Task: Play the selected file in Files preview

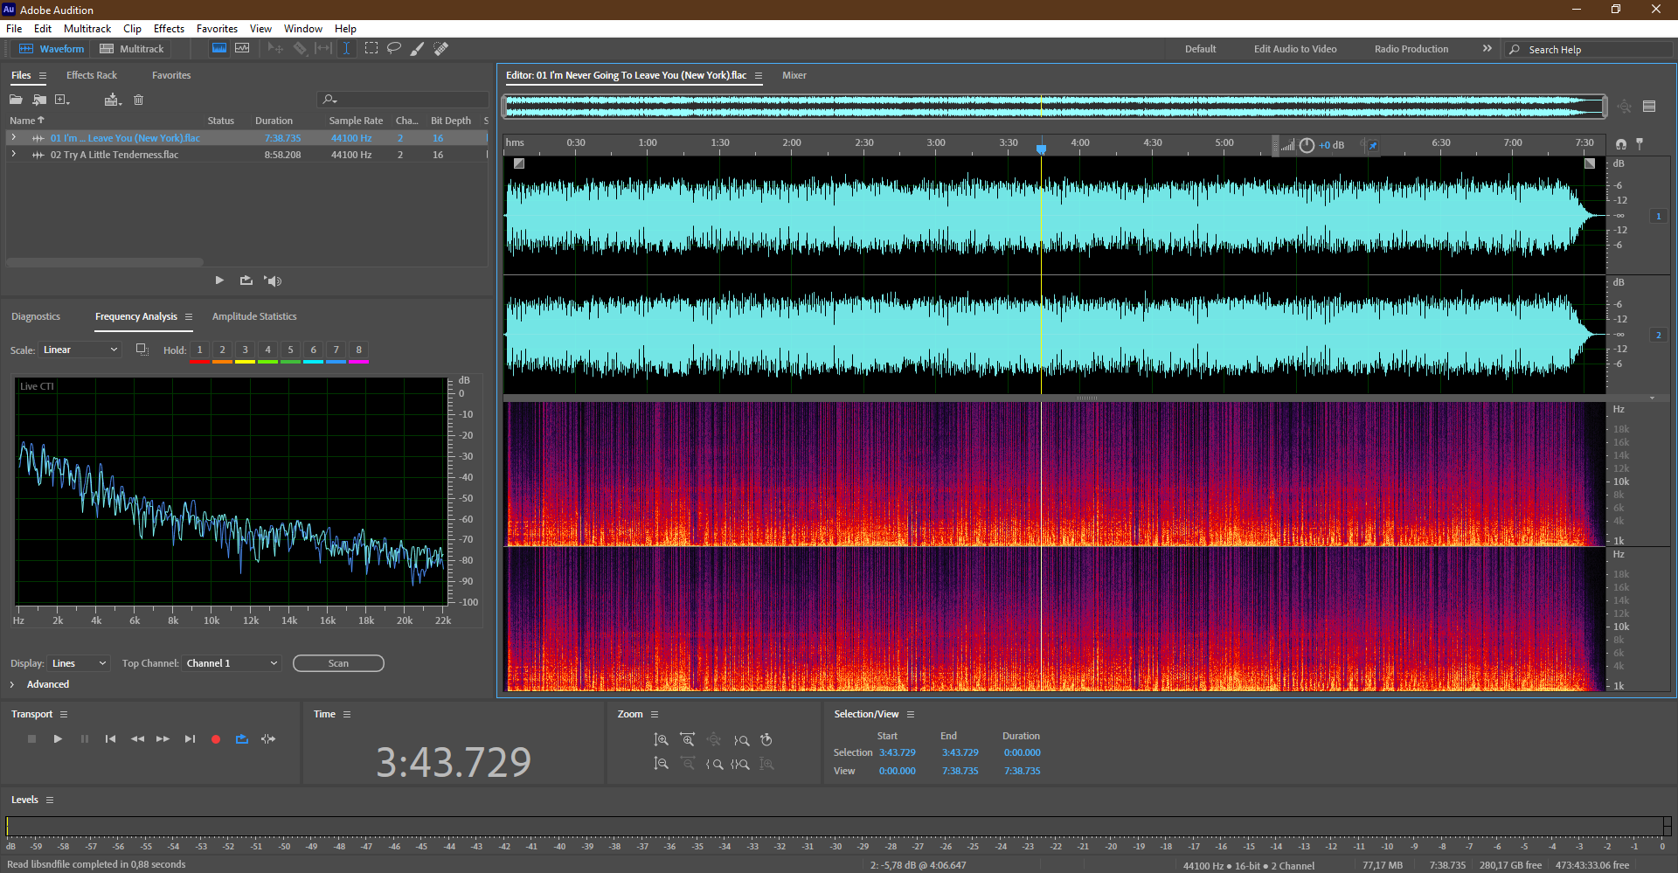Action: 219,281
